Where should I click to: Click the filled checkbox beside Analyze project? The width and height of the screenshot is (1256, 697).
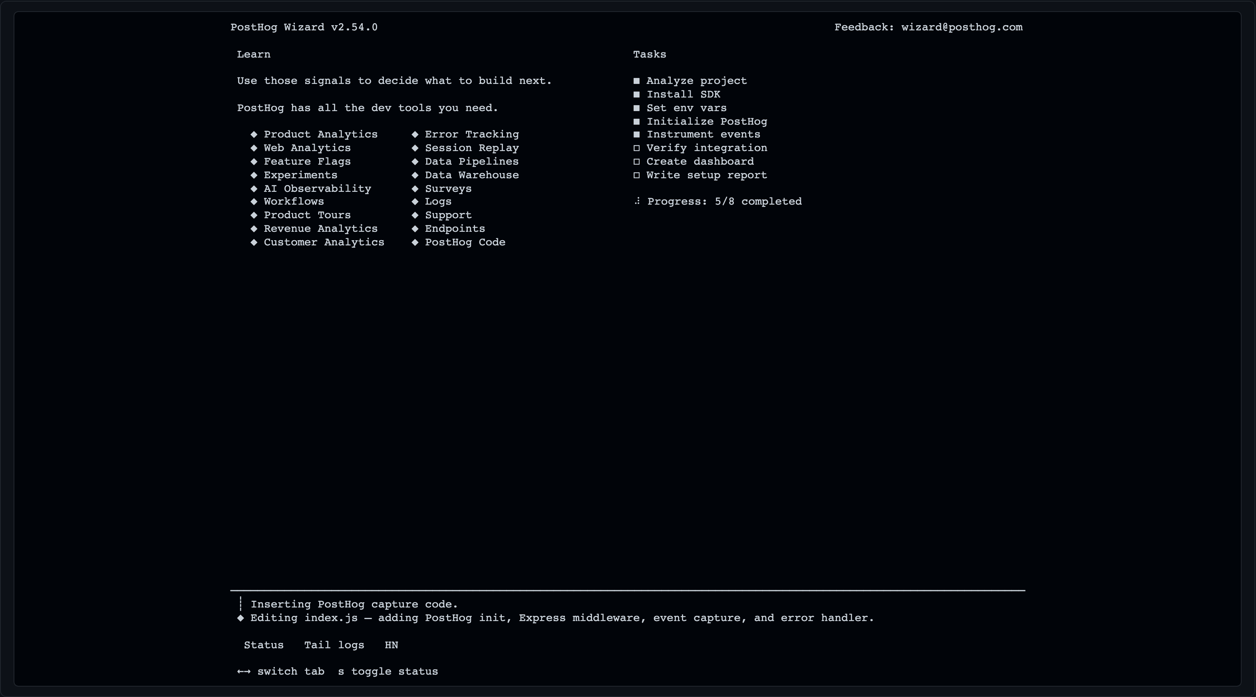click(636, 81)
